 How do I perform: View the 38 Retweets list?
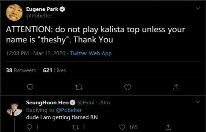tap(21, 70)
